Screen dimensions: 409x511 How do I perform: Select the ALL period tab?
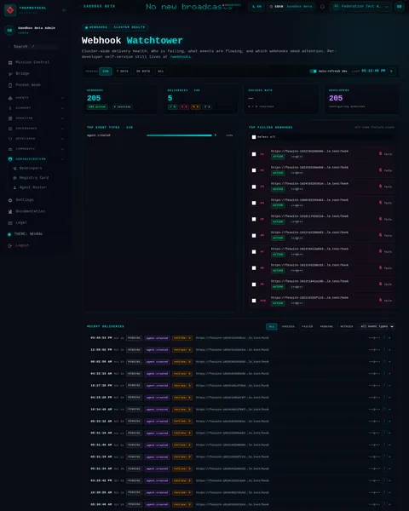161,71
